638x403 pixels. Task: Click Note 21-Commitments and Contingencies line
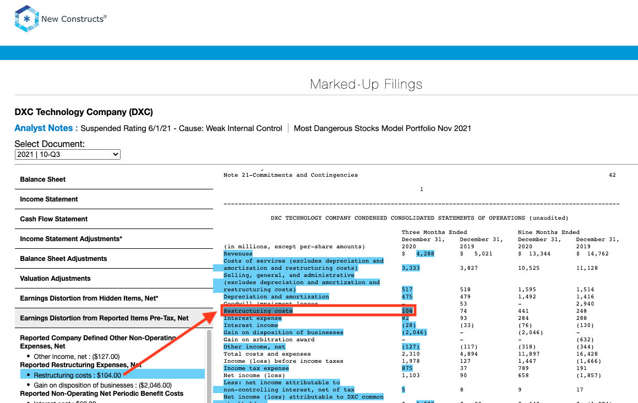coord(291,175)
